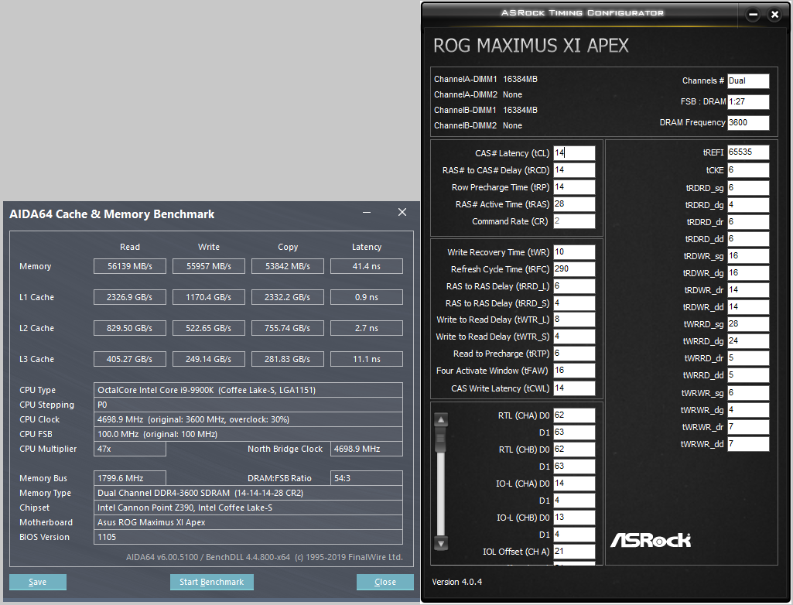Click the Command Rate (CR) field
Screen dimensions: 793x605
[574, 221]
